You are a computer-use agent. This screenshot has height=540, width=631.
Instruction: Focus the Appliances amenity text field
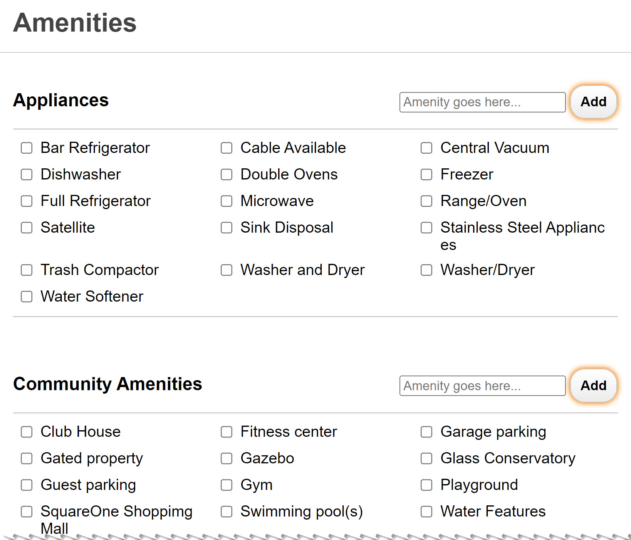(x=482, y=102)
